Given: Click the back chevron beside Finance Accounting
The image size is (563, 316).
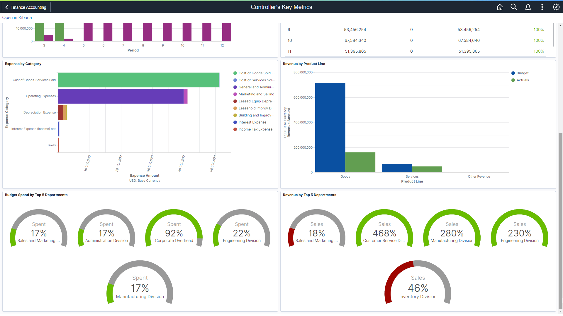Looking at the screenshot, I should click(6, 7).
